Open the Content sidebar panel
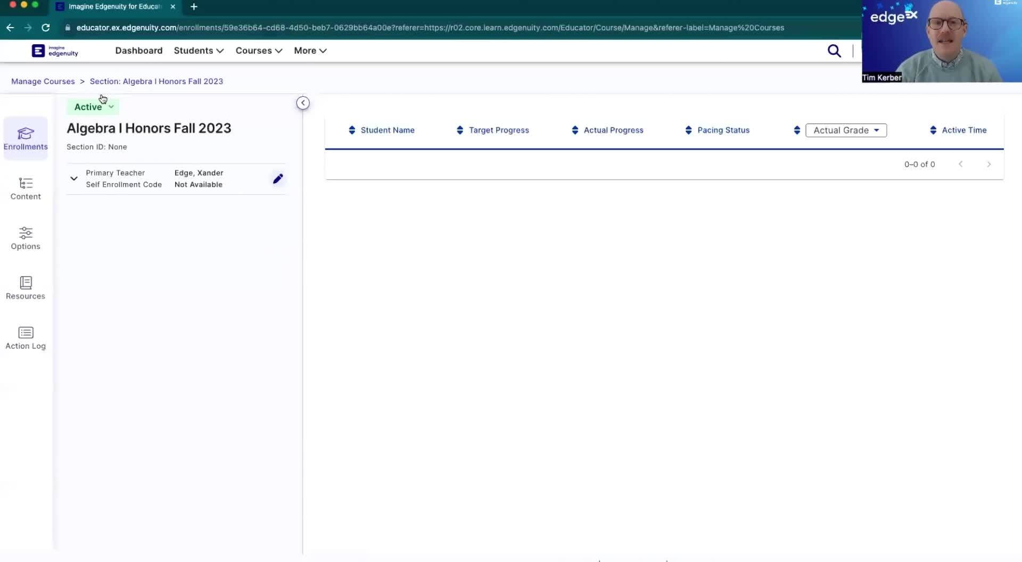The image size is (1022, 562). coord(26,188)
